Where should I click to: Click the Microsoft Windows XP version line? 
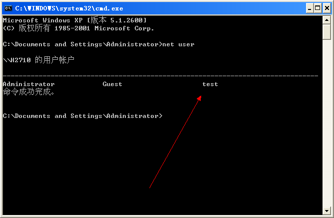[75, 20]
